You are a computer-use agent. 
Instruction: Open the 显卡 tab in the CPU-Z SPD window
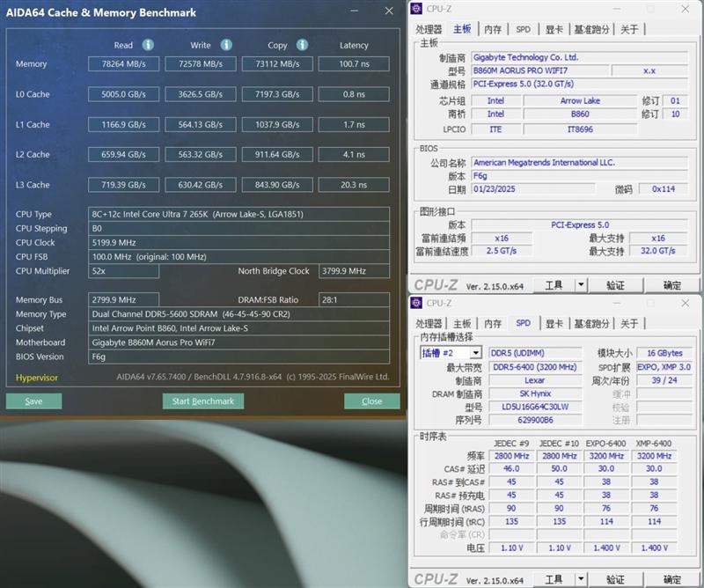tap(554, 323)
